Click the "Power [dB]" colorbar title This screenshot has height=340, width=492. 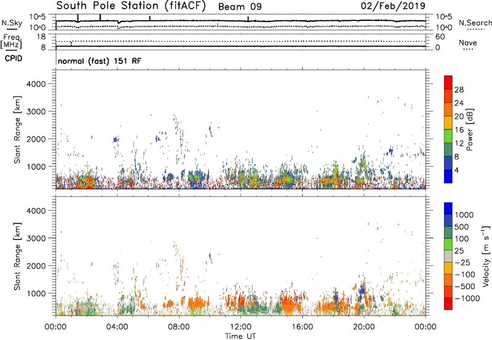tap(469, 129)
